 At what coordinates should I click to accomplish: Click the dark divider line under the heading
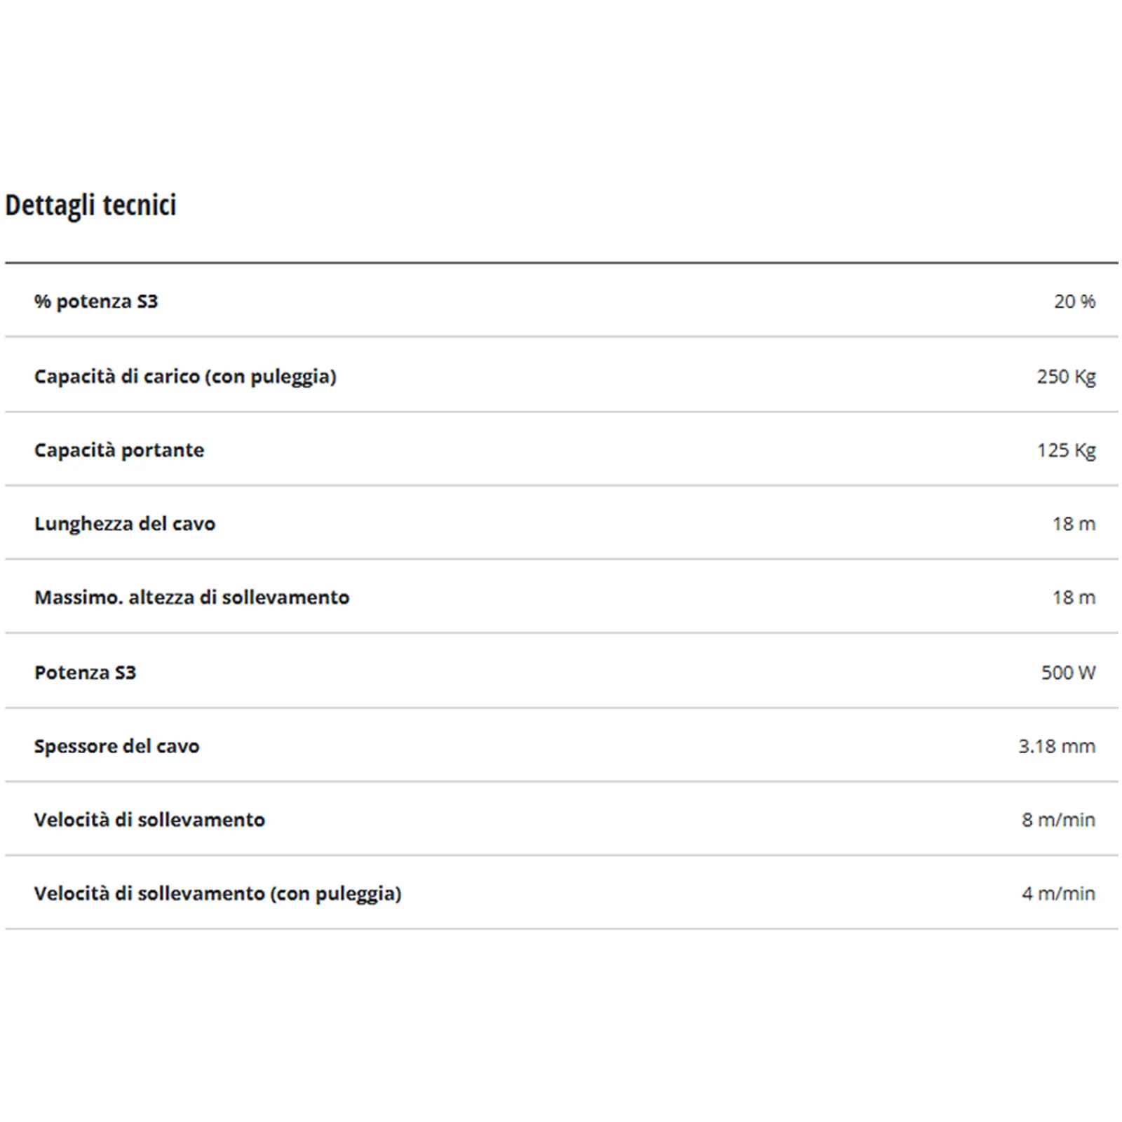coord(561,263)
